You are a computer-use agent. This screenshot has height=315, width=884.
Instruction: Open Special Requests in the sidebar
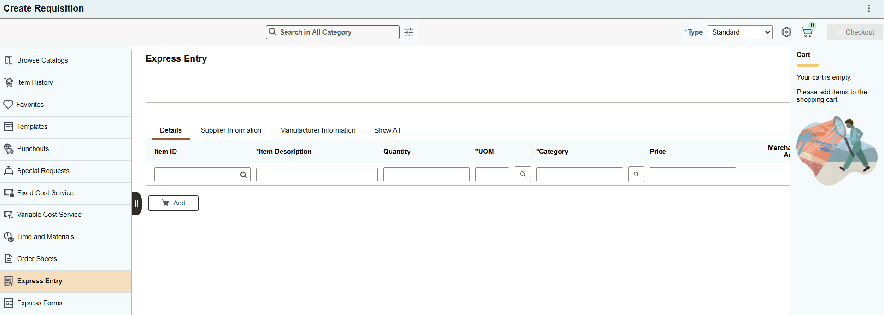tap(66, 171)
